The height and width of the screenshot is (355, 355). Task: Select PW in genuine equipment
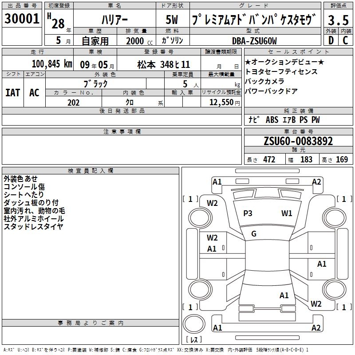point(316,119)
